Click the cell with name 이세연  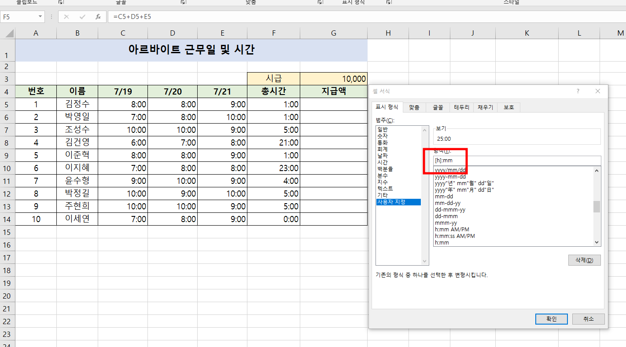click(77, 219)
